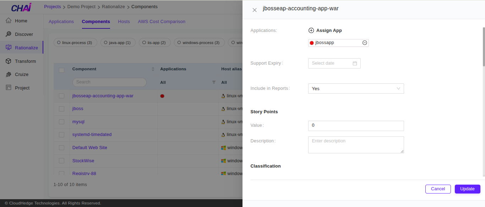Sort by the Component column arrows

(153, 69)
